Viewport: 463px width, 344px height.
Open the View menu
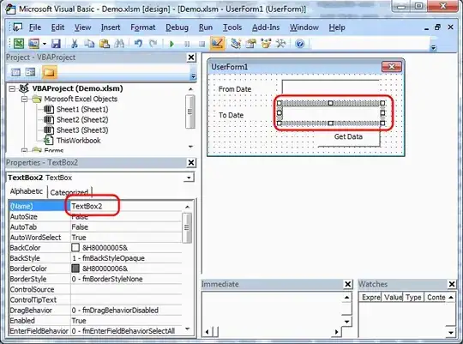tap(82, 27)
